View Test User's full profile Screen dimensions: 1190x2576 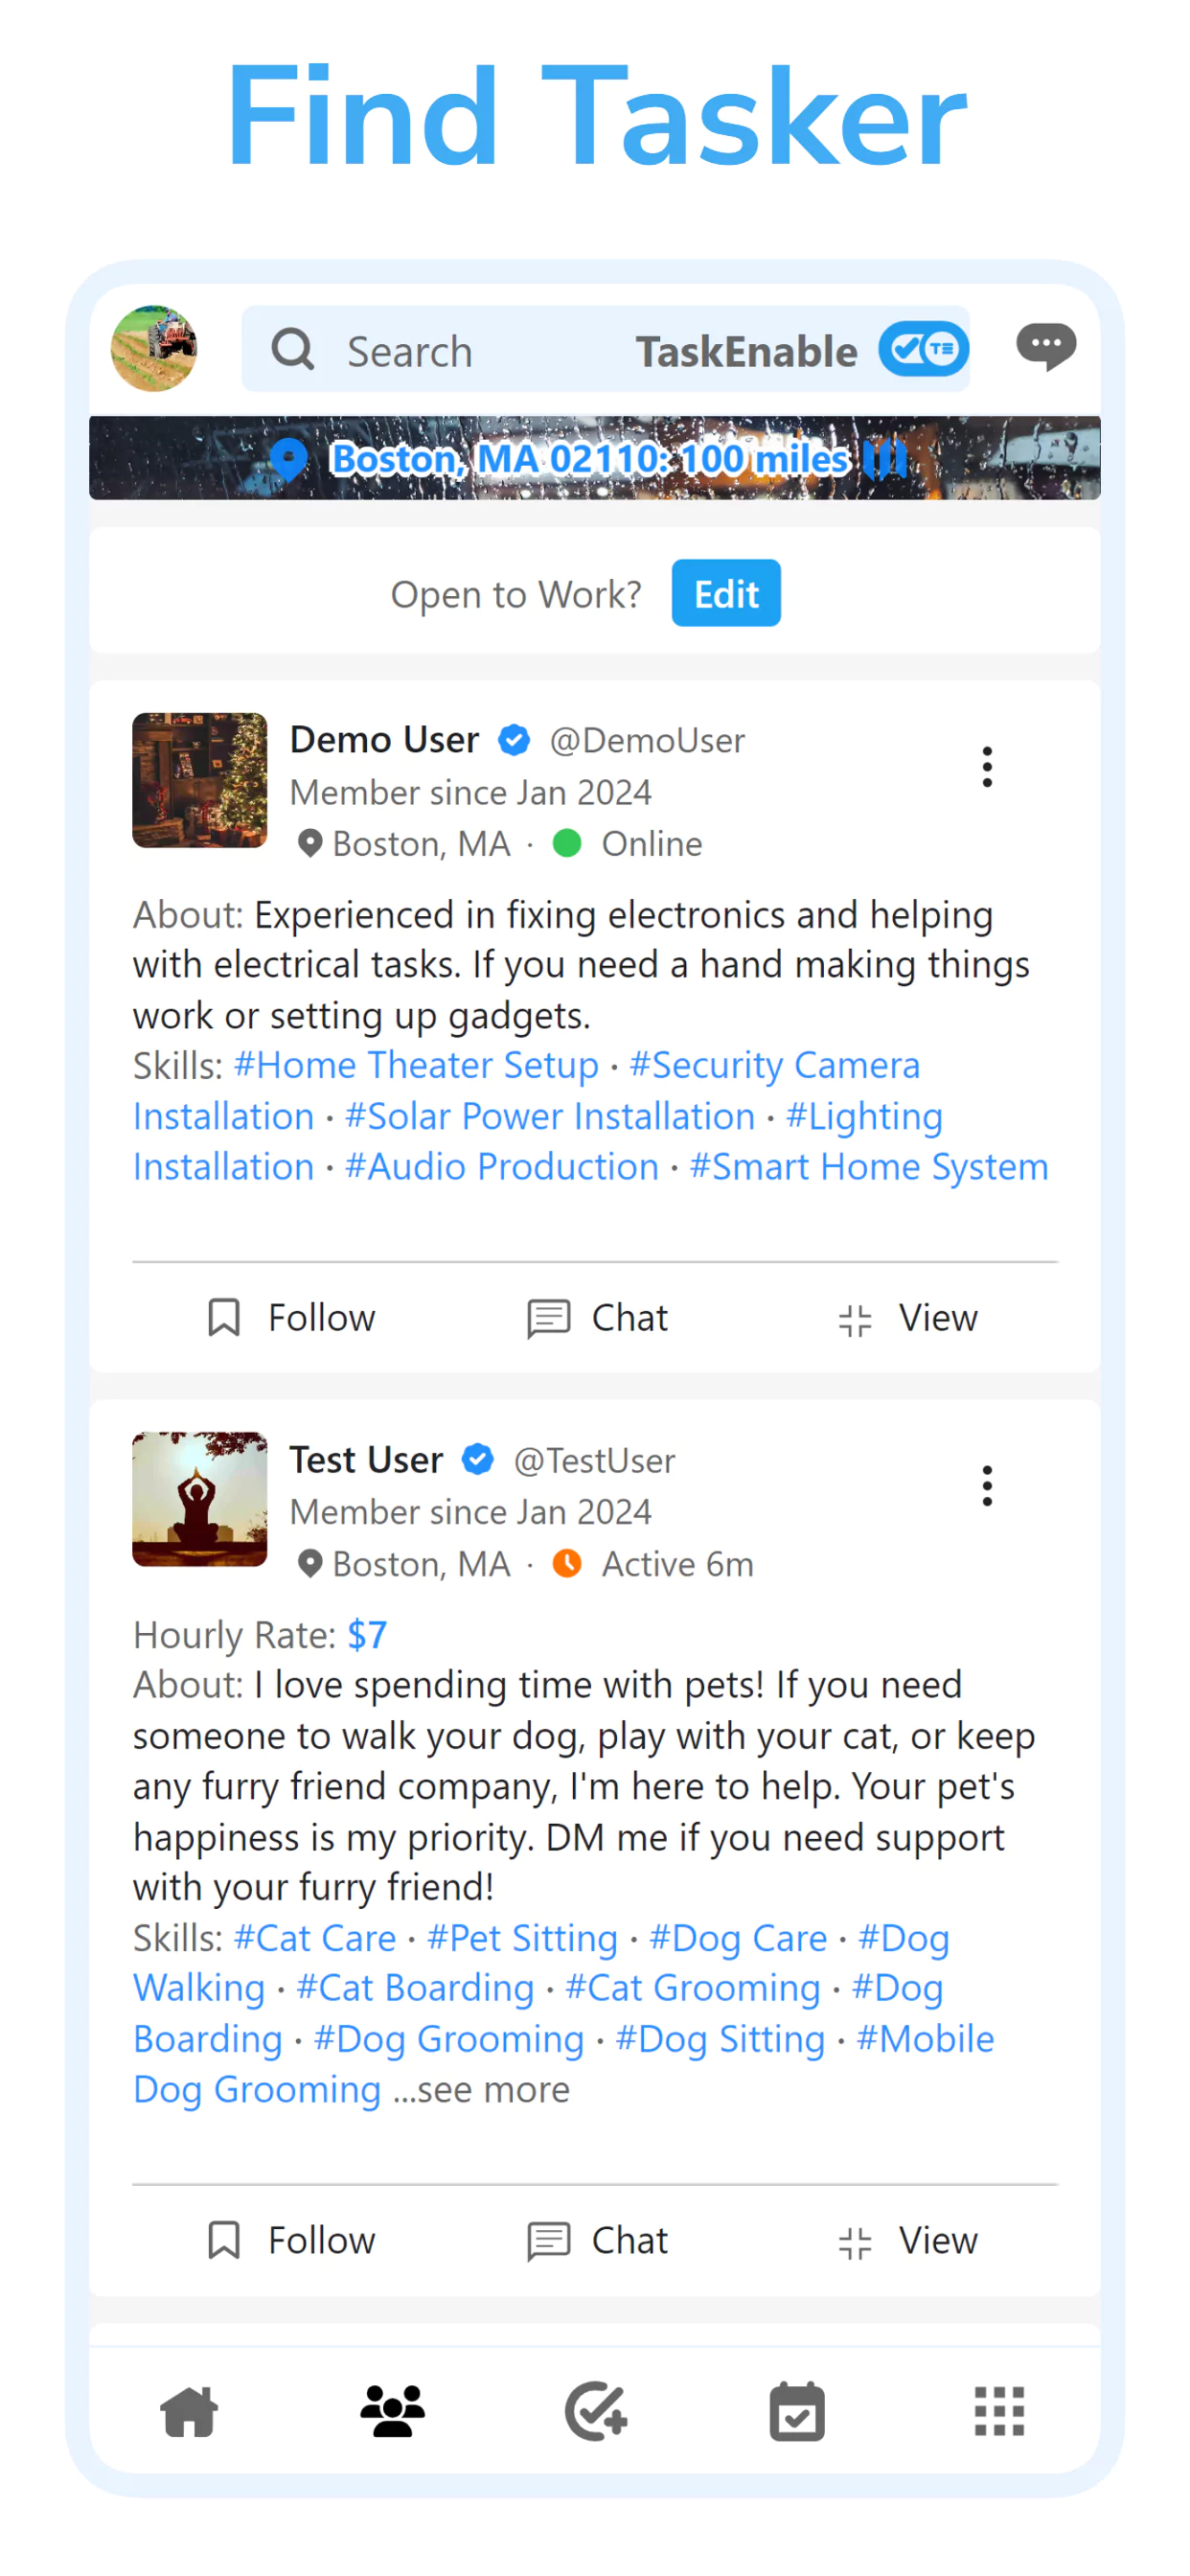[907, 2240]
